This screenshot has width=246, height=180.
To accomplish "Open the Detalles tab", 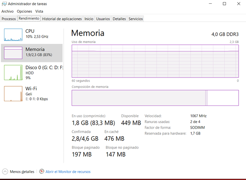I will tap(119, 19).
